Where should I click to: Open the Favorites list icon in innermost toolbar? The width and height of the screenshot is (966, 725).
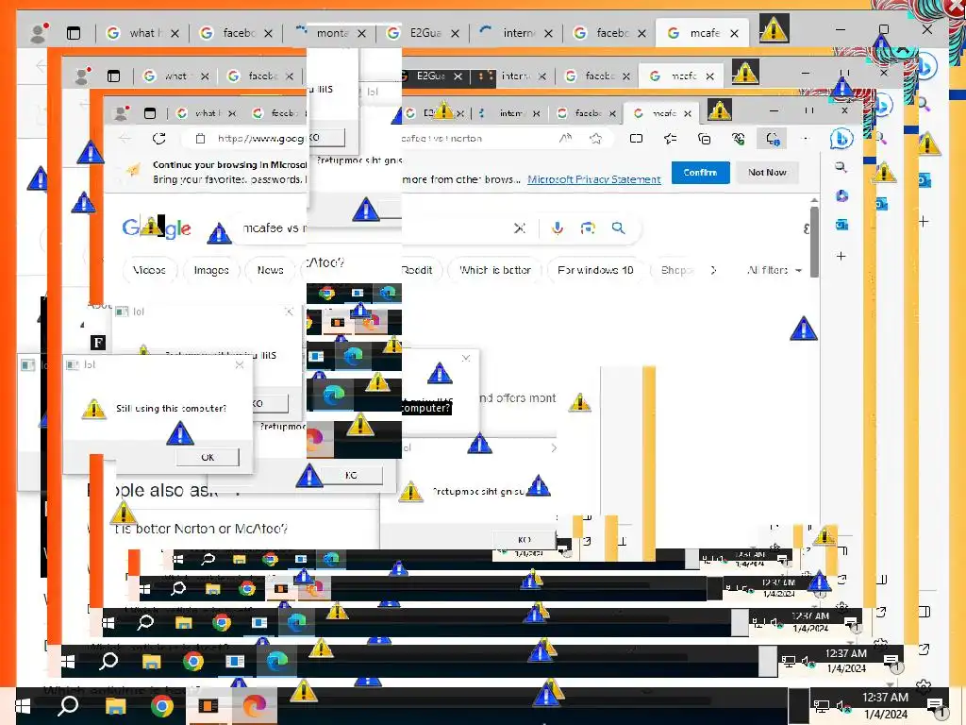[x=671, y=139]
